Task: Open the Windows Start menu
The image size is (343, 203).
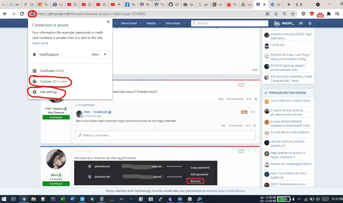Action: 4,199
